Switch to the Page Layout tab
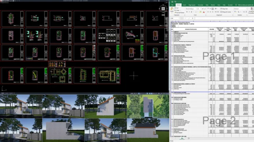Screen dimensions: 254x142 [192, 5]
